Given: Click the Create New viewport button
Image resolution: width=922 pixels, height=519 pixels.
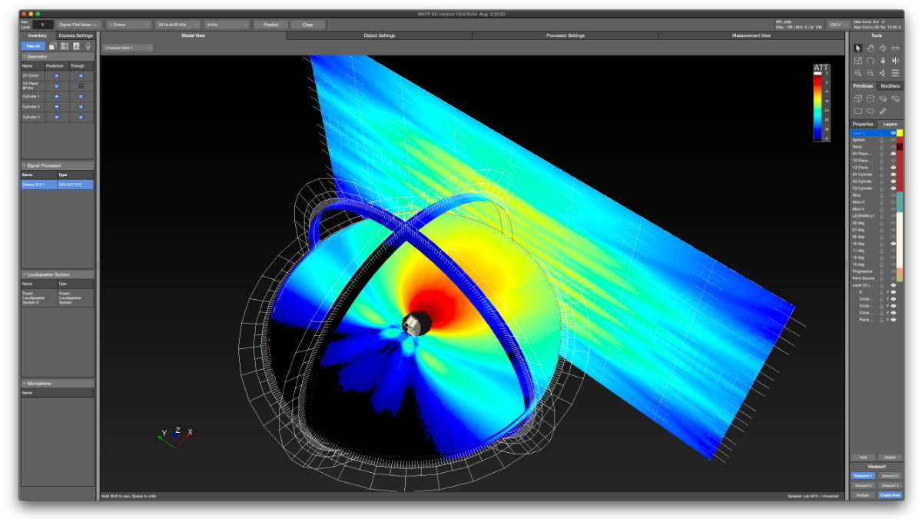Looking at the screenshot, I should point(891,495).
